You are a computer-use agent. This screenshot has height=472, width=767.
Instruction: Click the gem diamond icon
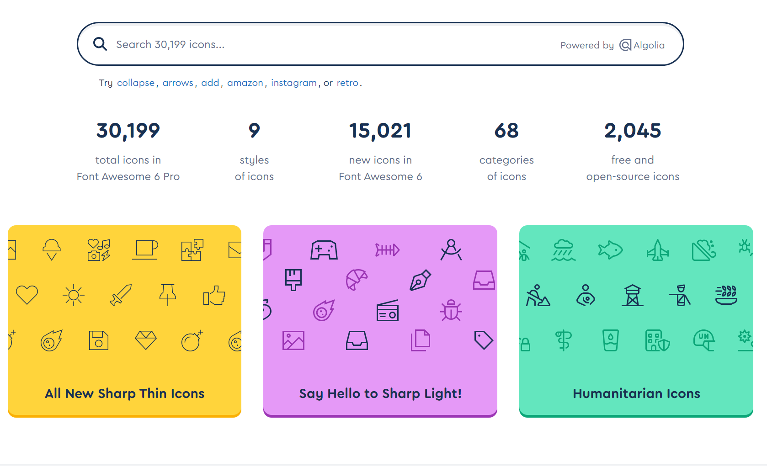146,340
